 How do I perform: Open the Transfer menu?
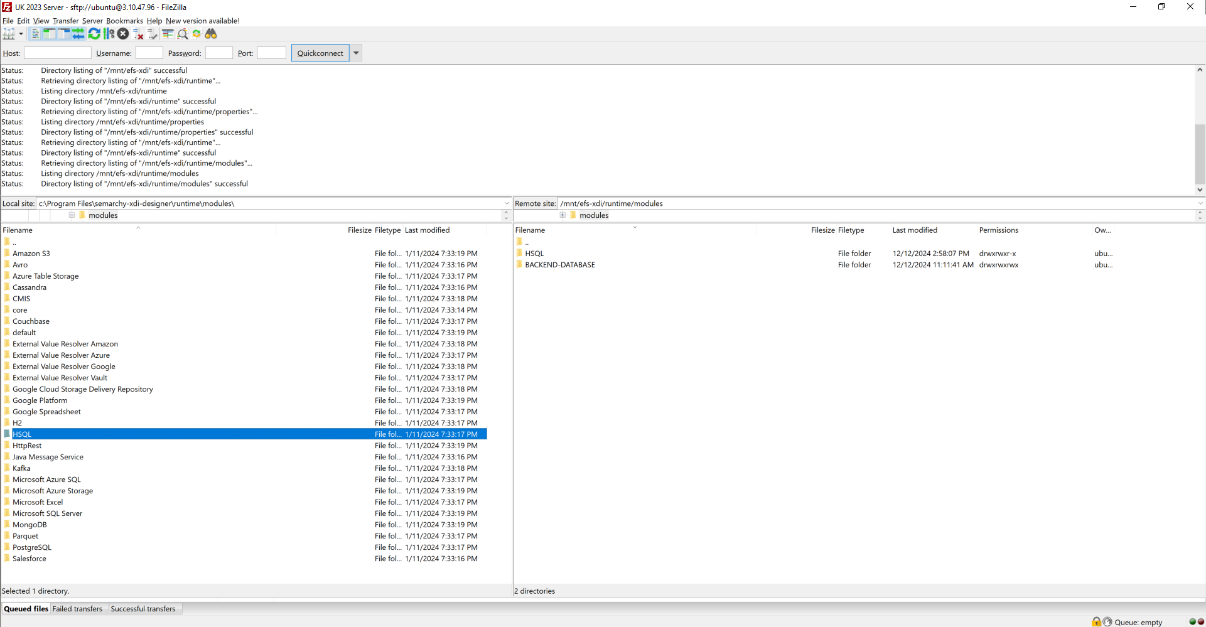66,21
